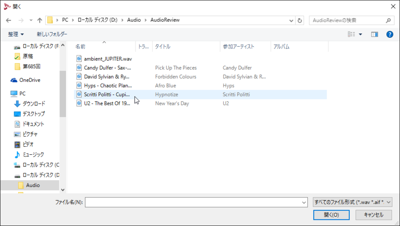Open the すべてのファイル形式 filter dropdown
The width and height of the screenshot is (400, 226).
point(352,202)
